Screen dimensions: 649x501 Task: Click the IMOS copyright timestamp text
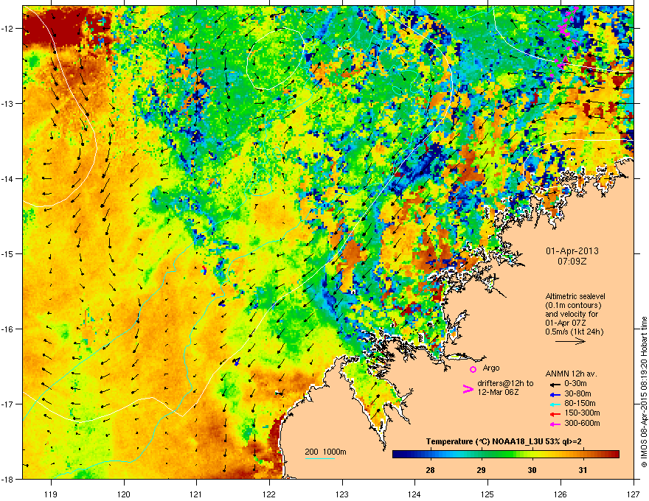point(644,392)
